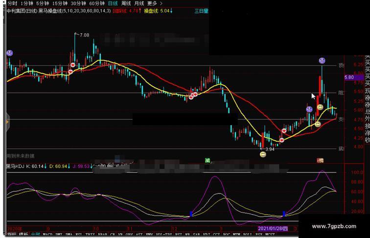Viewport: 370px width, 238px height.
Task: Select the TRIX indicator tab
Action: pos(90,235)
